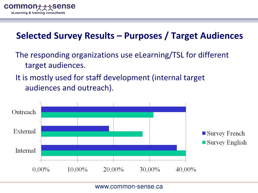Select the 'Survey English' legend label

[227, 142]
